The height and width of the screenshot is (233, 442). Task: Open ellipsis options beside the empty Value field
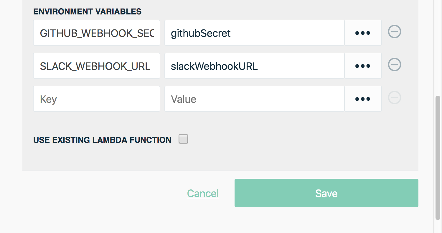click(363, 99)
